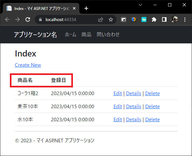
Task: Click Delete for 水10本
Action: [x=153, y=120]
